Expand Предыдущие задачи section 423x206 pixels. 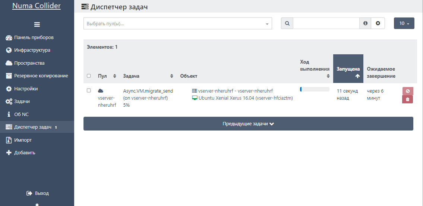pyautogui.click(x=248, y=124)
